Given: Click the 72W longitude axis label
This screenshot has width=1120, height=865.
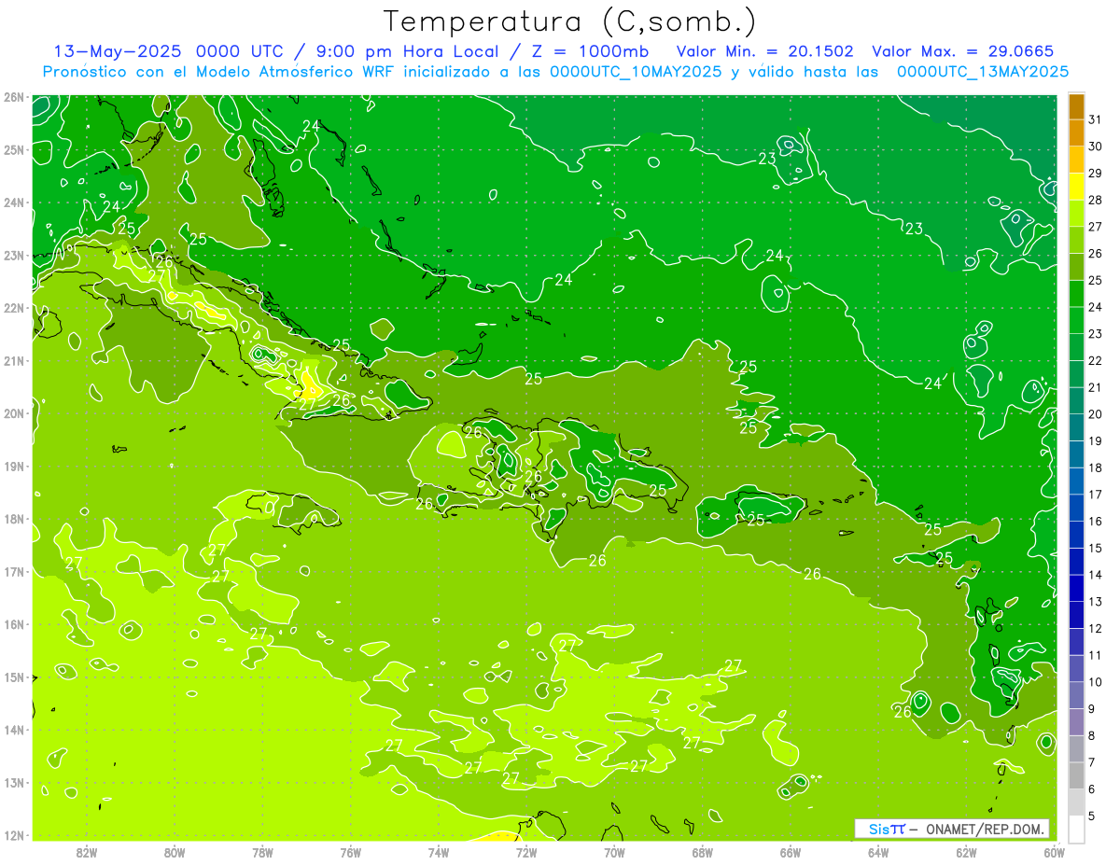Looking at the screenshot, I should click(526, 852).
